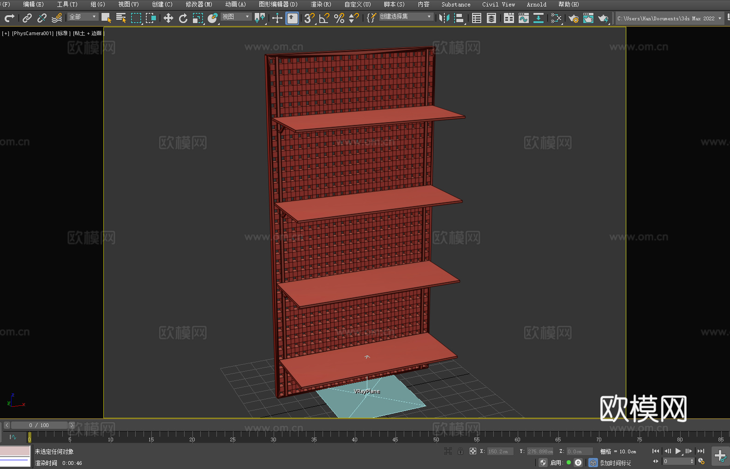
Task: Open the Select by Name list icon
Action: click(x=121, y=18)
